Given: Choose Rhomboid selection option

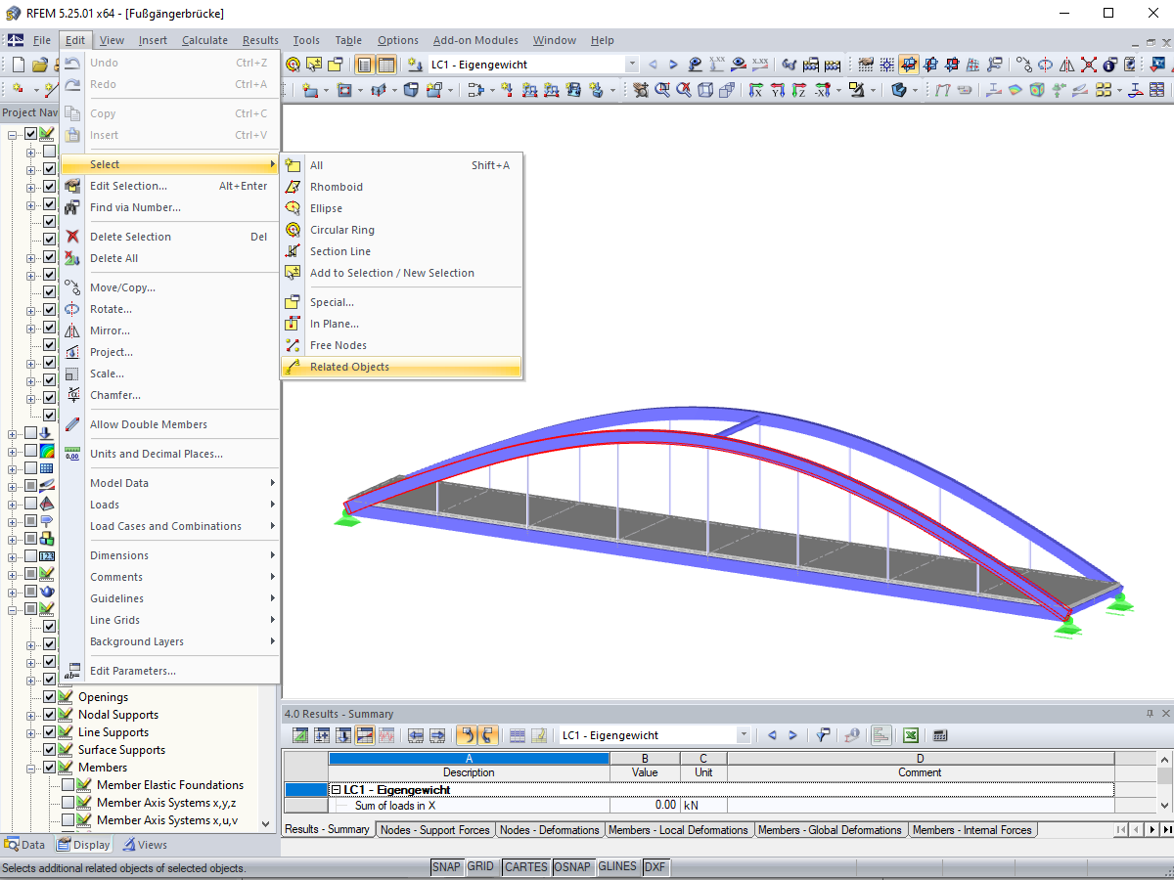Looking at the screenshot, I should (x=401, y=187).
